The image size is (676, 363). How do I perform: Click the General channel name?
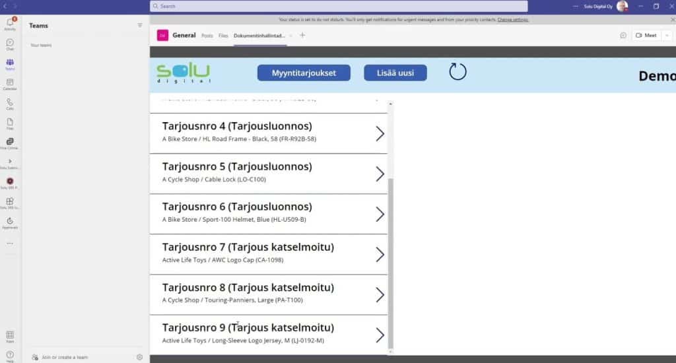(184, 36)
